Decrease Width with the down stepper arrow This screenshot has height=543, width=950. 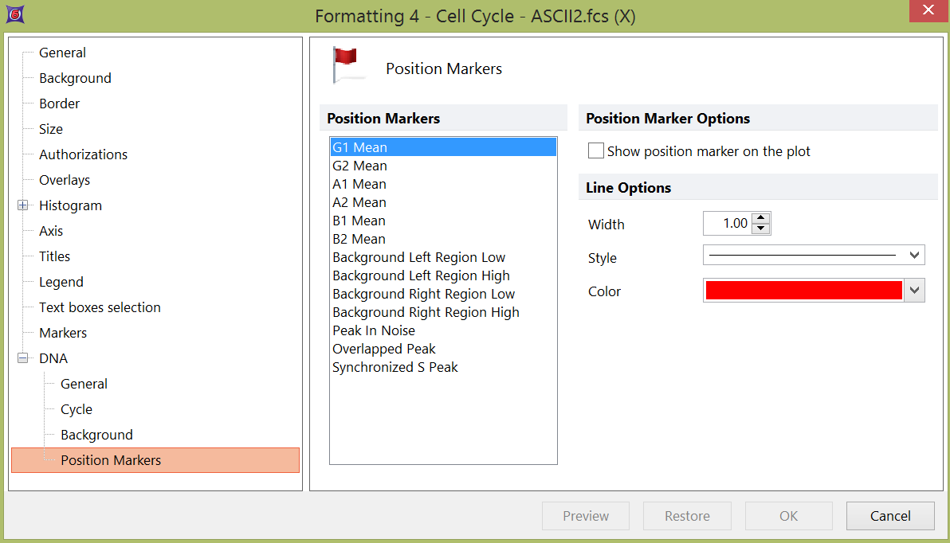[761, 229]
